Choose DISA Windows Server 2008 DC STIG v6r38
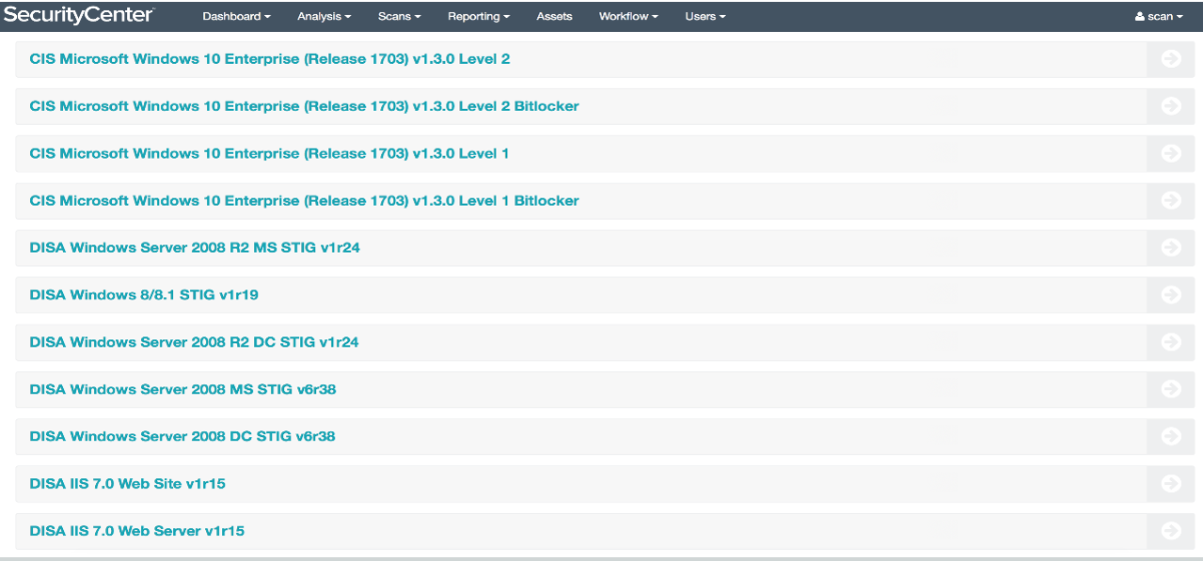This screenshot has height=561, width=1203. (x=182, y=436)
